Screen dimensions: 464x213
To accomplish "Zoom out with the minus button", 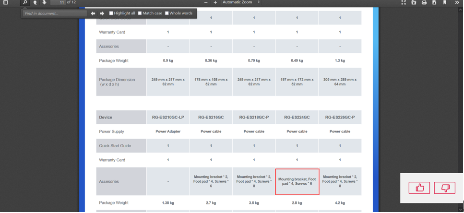I will point(206,2).
